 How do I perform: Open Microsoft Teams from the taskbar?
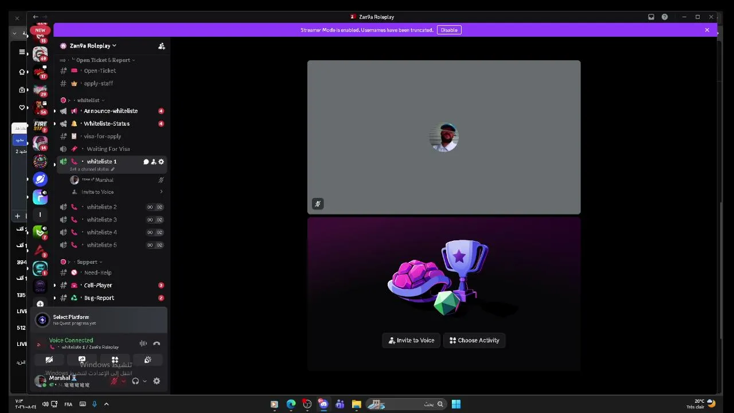tap(339, 404)
